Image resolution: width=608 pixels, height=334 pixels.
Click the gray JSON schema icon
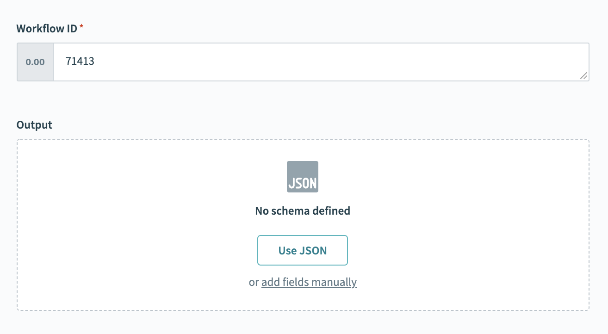click(x=303, y=177)
